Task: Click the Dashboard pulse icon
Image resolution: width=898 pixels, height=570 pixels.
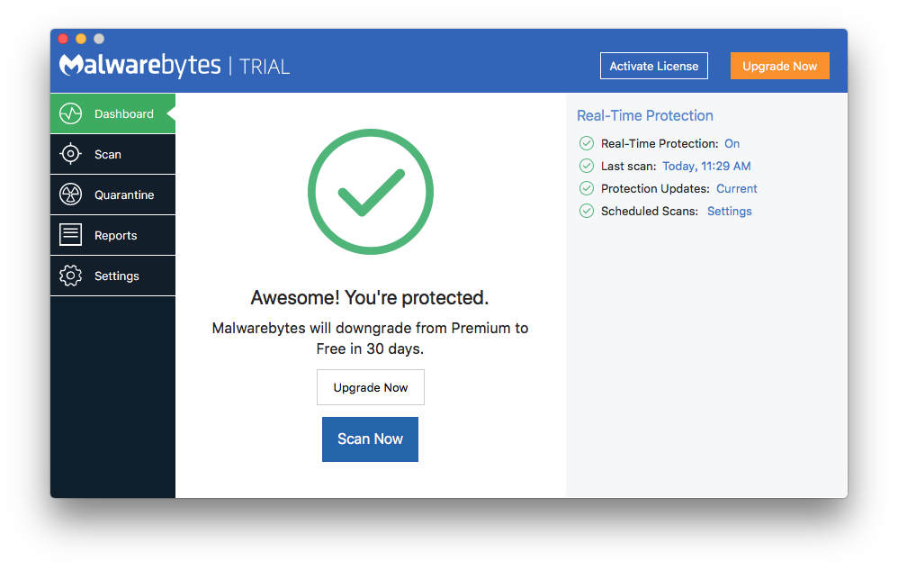Action: coord(70,113)
